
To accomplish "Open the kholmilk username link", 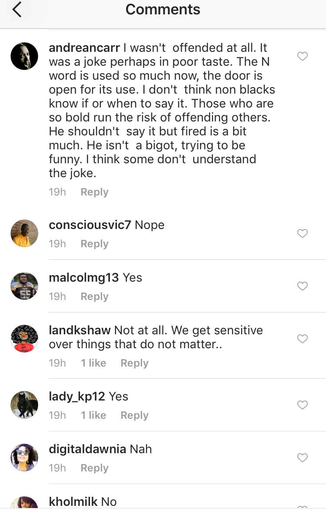I will point(73,502).
